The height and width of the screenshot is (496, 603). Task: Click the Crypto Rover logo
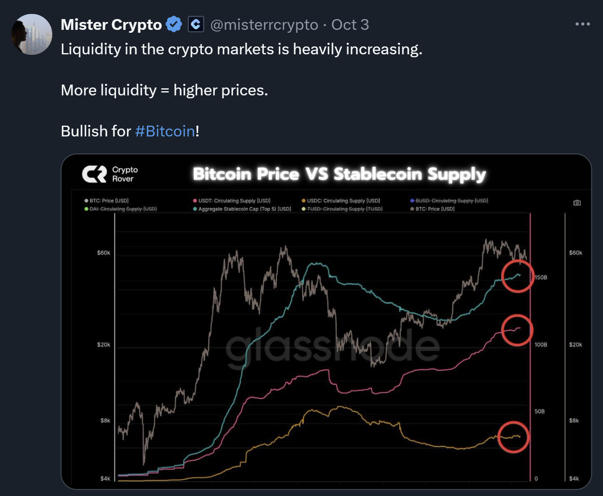click(x=110, y=174)
